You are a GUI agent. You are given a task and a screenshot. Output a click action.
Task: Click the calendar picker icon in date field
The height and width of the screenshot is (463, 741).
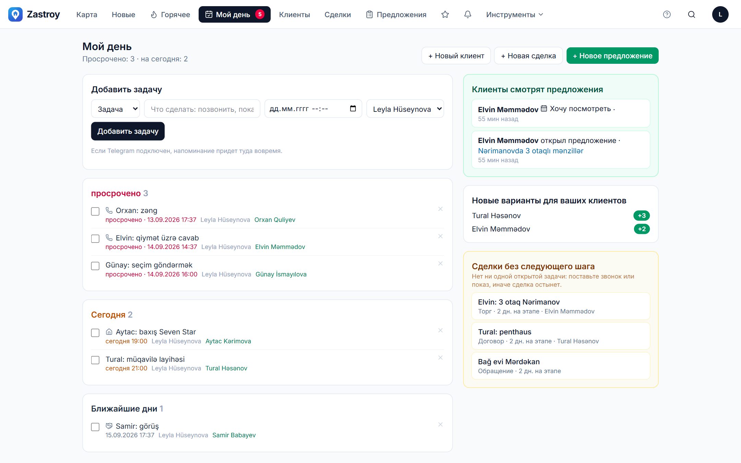[x=353, y=109]
